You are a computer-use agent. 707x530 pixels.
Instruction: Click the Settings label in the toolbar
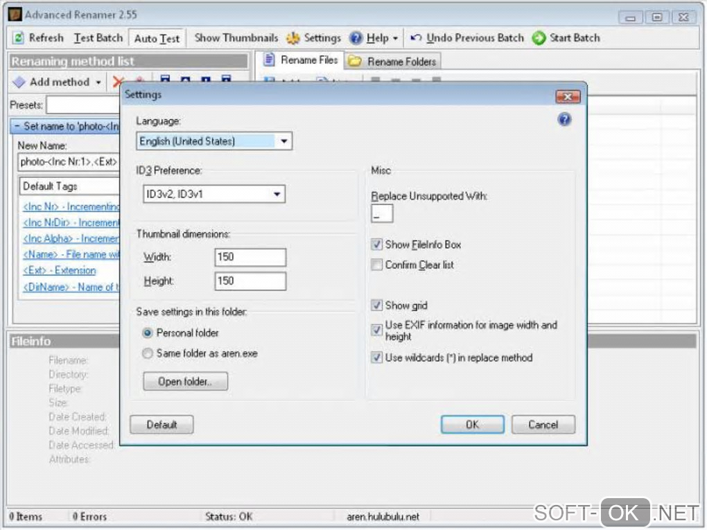tap(322, 38)
